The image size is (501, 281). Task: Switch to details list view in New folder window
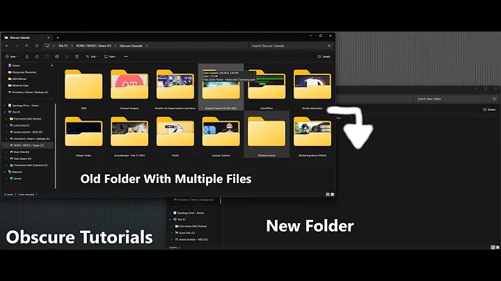point(493,247)
